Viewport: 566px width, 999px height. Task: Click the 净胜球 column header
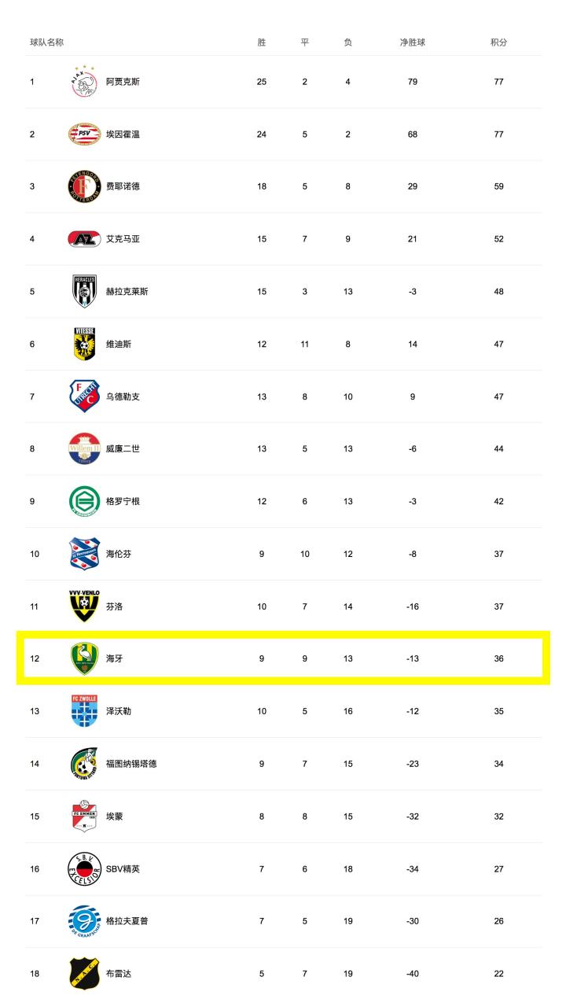point(412,42)
